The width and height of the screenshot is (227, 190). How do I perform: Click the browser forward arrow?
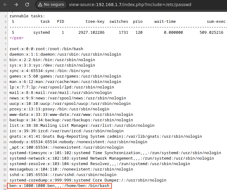[16, 5]
